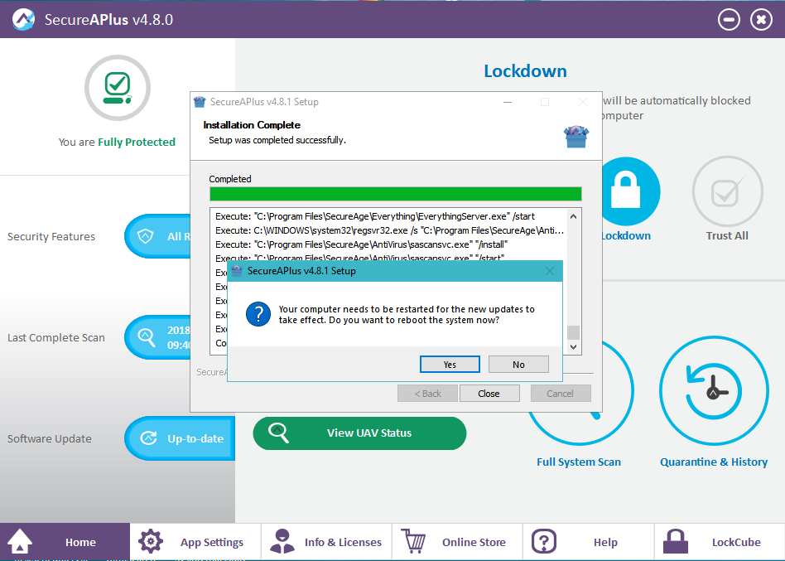
Task: Click the SecureAPlus logo in title bar
Action: pos(23,20)
